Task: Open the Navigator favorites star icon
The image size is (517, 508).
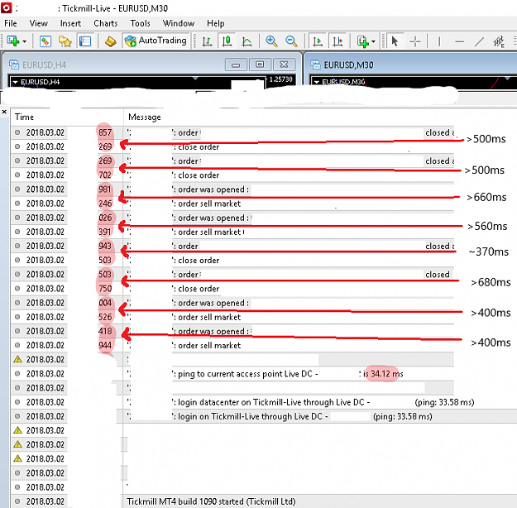Action: 65,41
